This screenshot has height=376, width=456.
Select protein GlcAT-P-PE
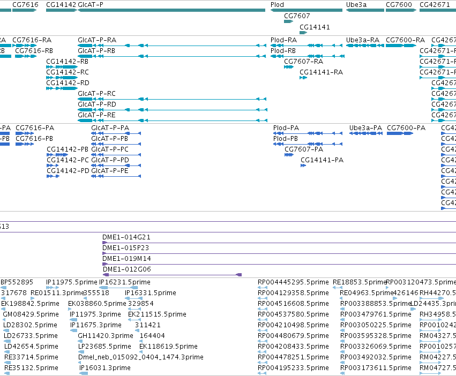pos(116,176)
